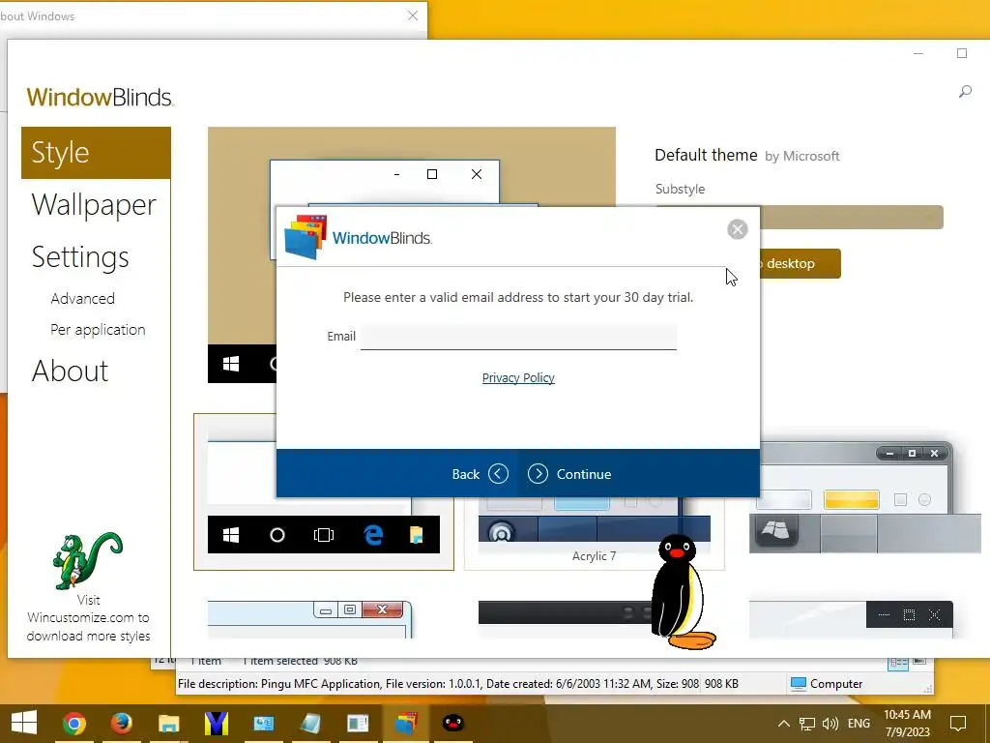
Task: Open the Settings section
Action: (x=80, y=257)
